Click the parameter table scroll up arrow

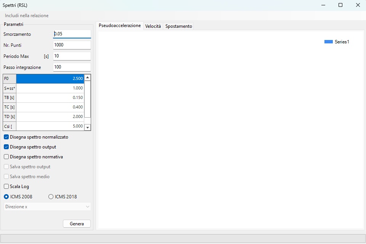click(x=88, y=77)
